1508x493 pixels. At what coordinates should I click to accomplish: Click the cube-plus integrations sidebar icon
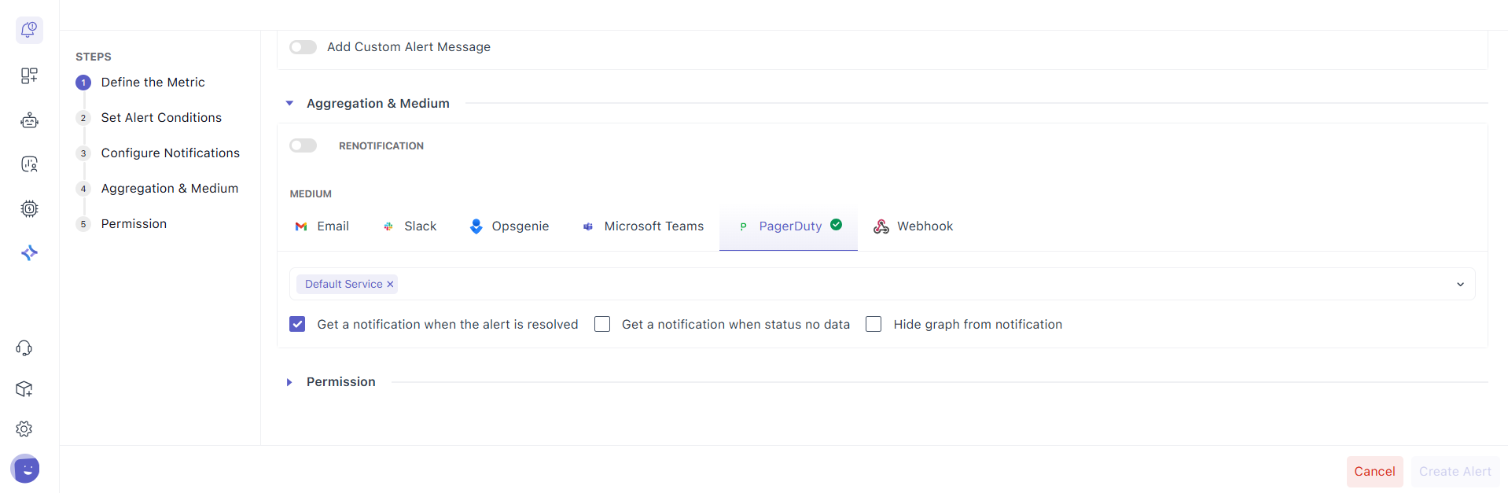coord(24,388)
